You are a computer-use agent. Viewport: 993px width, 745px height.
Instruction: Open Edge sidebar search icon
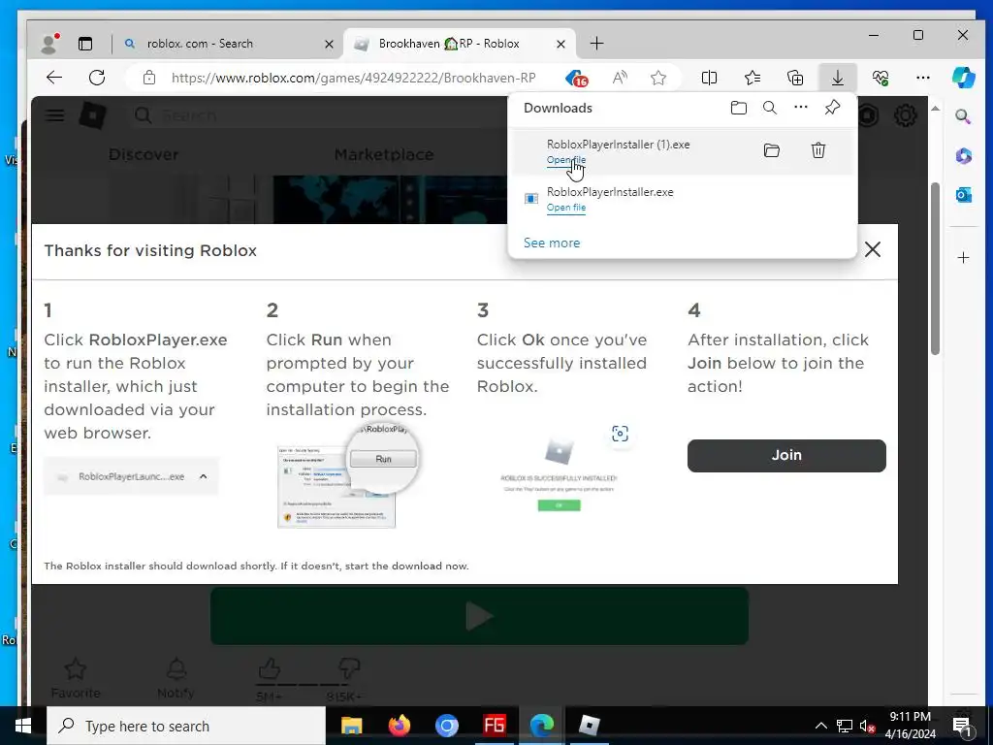pos(963,116)
